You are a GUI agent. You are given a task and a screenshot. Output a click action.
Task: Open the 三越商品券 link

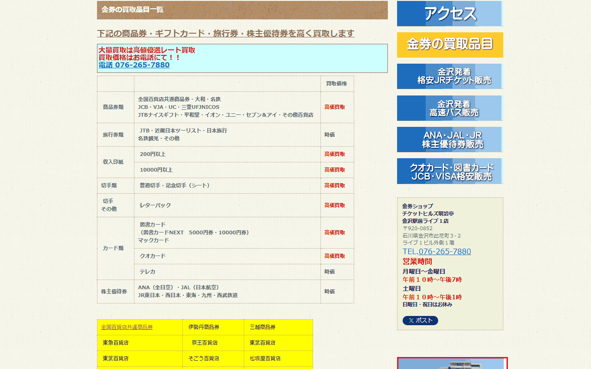[x=263, y=327]
